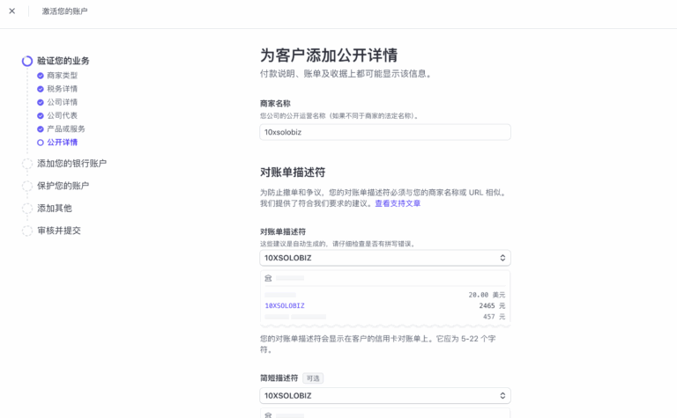Select the 公开详情 step radio circle
This screenshot has width=677, height=418.
coord(41,142)
